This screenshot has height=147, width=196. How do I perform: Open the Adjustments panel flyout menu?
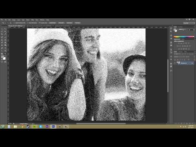pyautogui.click(x=195, y=39)
